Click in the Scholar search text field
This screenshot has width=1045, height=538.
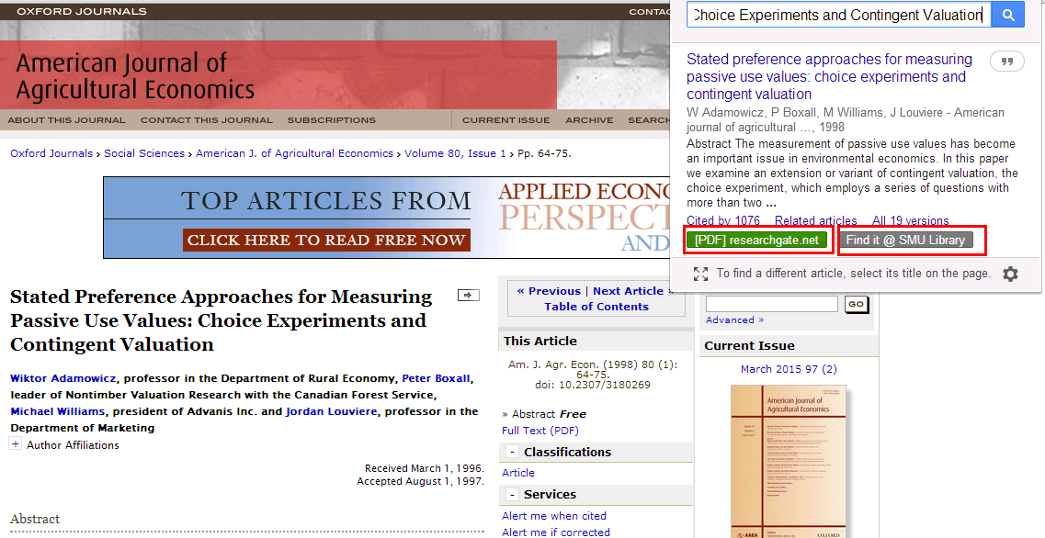(839, 15)
